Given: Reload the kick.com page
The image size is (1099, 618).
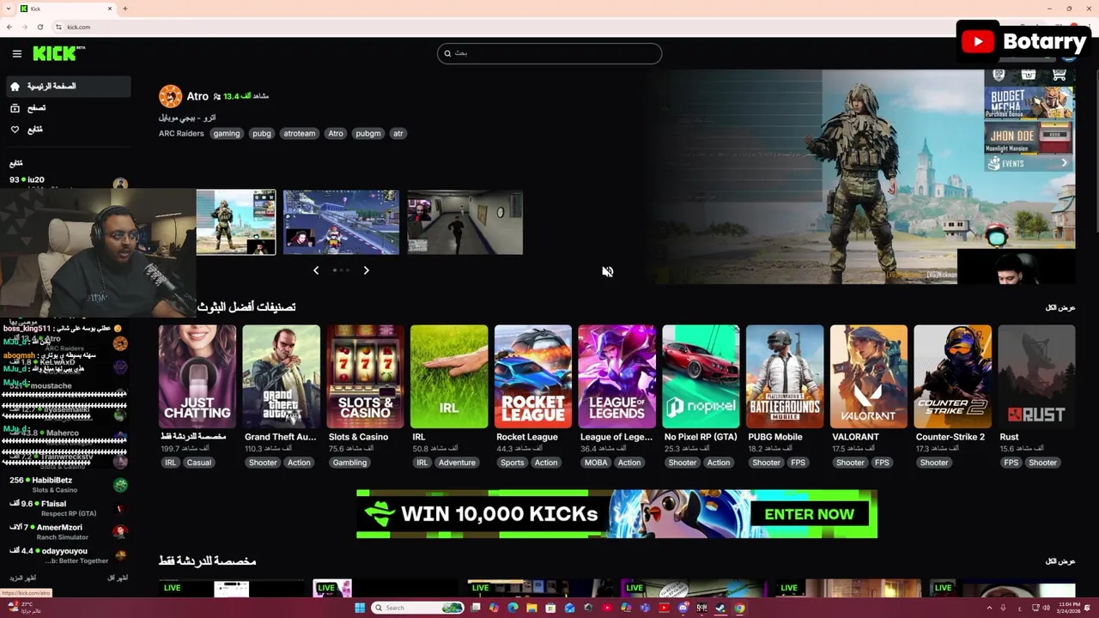Looking at the screenshot, I should (x=40, y=27).
